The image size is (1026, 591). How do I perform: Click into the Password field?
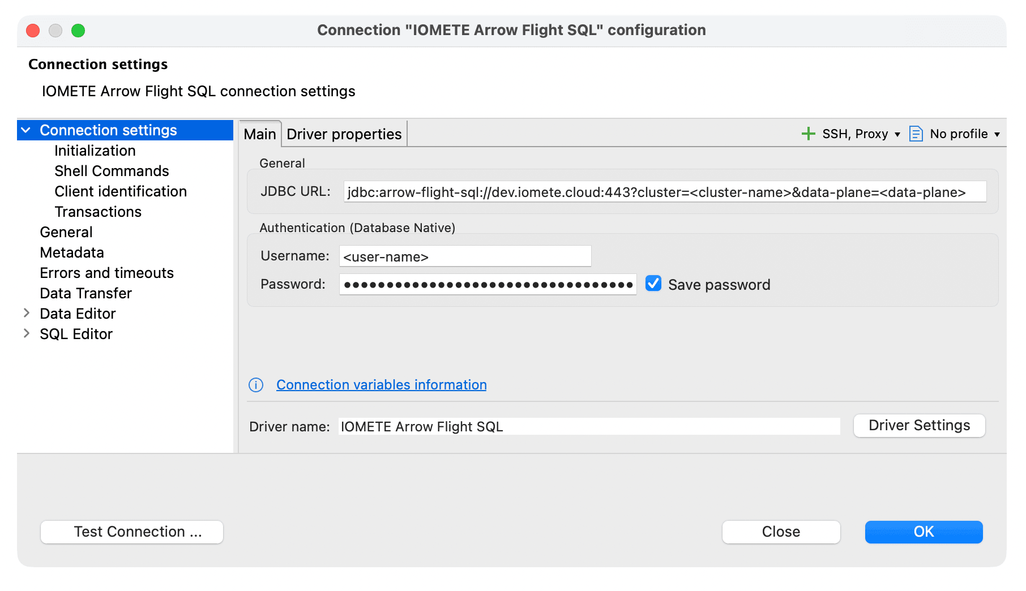tap(488, 284)
